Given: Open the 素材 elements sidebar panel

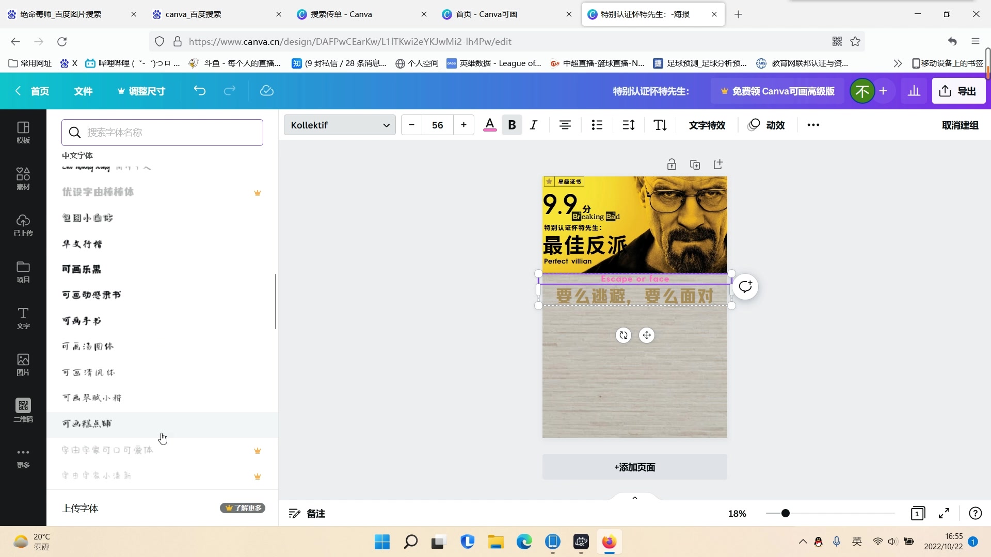Looking at the screenshot, I should 23,179.
